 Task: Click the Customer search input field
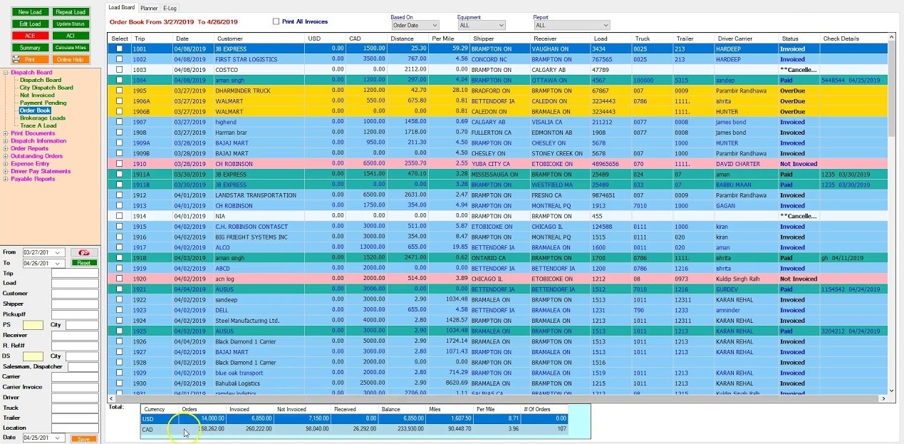(x=75, y=294)
